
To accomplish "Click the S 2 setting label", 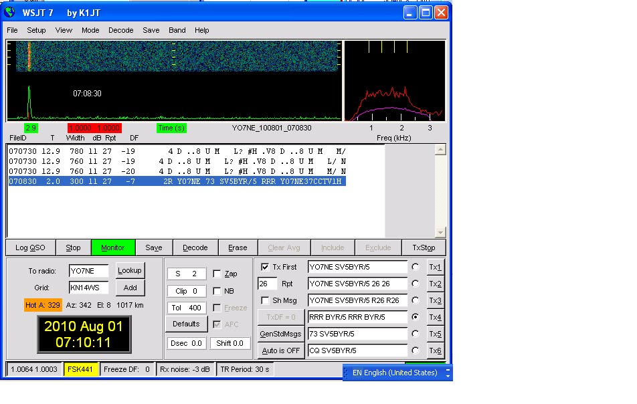I will click(x=186, y=274).
